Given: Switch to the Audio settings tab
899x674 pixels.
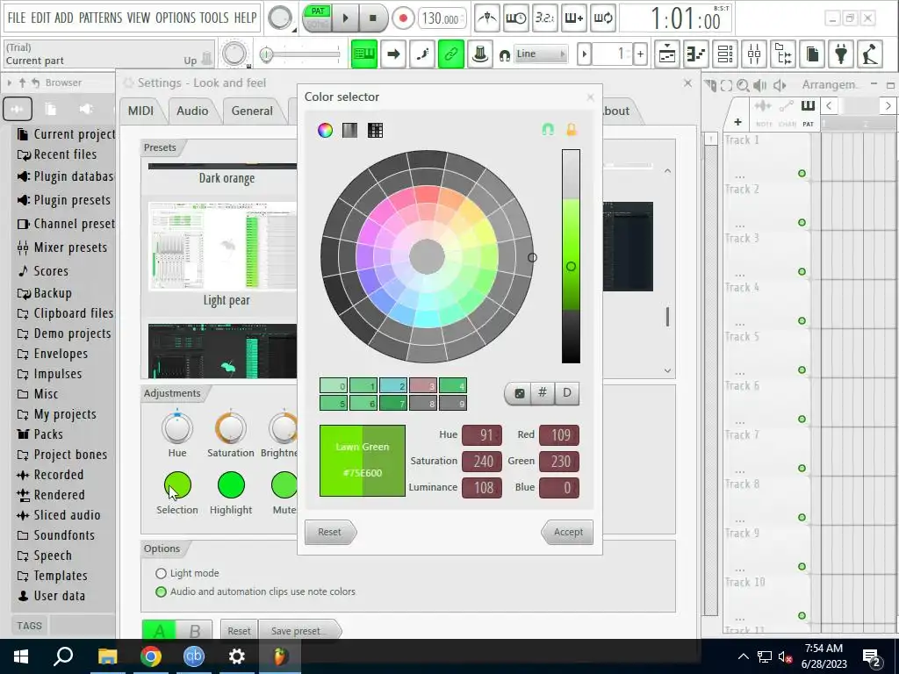Looking at the screenshot, I should pyautogui.click(x=192, y=111).
